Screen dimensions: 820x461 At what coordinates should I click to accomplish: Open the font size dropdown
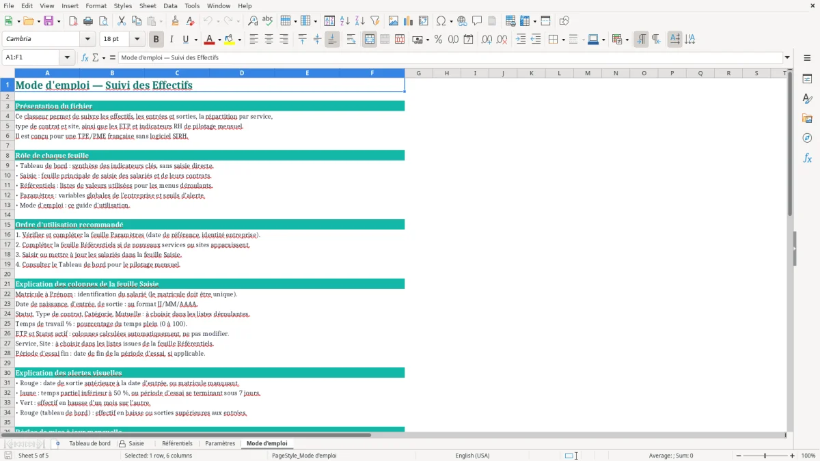(137, 40)
